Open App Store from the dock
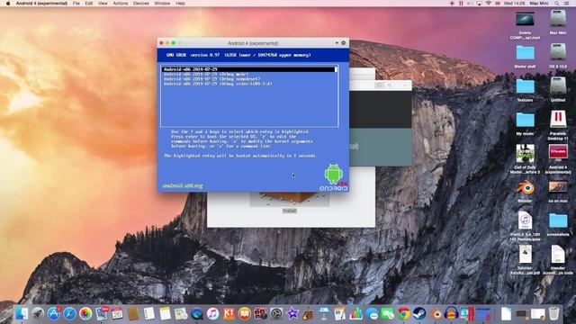This screenshot has width=576, height=324. (54, 314)
